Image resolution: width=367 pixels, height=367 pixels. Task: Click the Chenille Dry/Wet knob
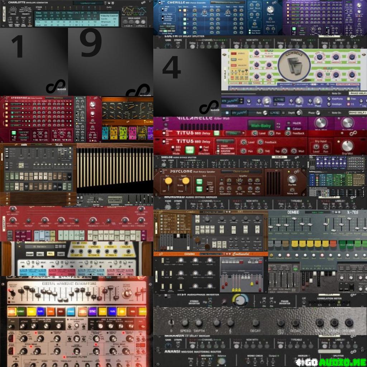[270, 9]
